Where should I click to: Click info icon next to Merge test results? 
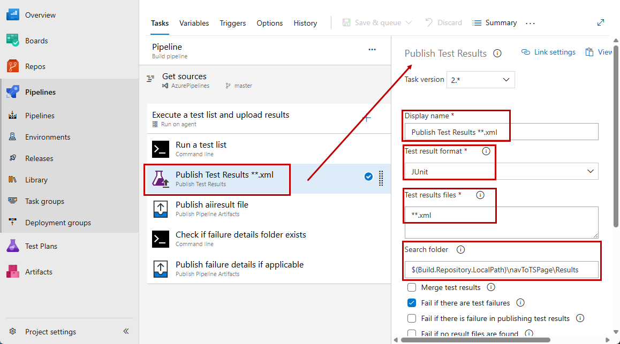pos(491,287)
